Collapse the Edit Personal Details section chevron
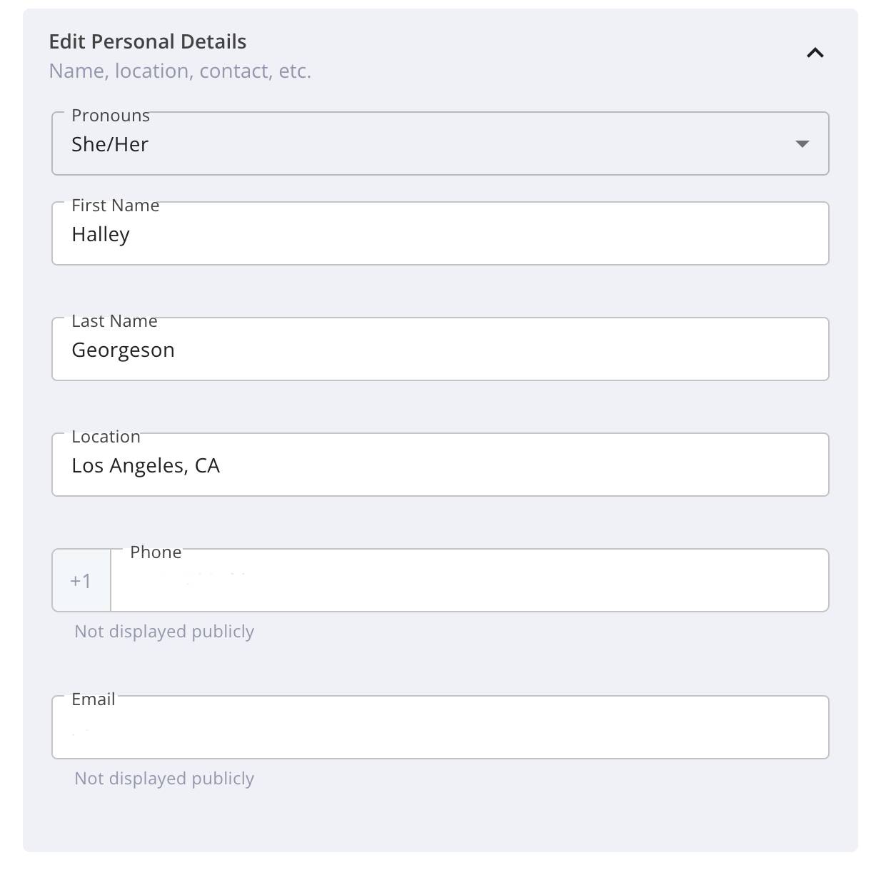Image resolution: width=881 pixels, height=875 pixels. point(815,53)
